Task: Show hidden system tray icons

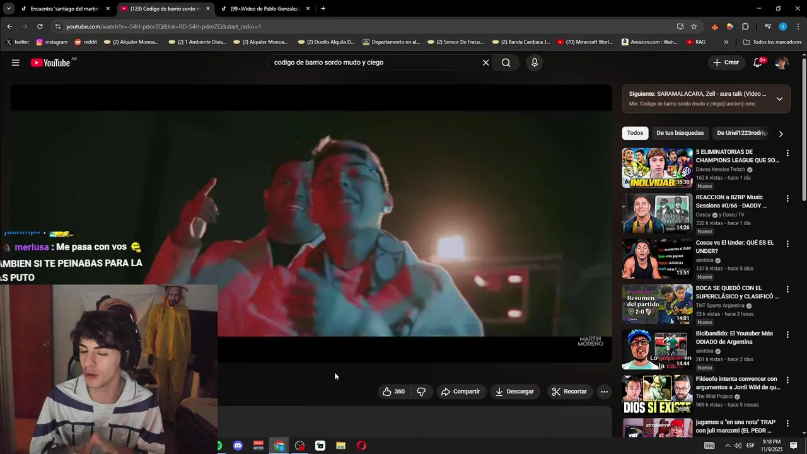Action: 727,446
